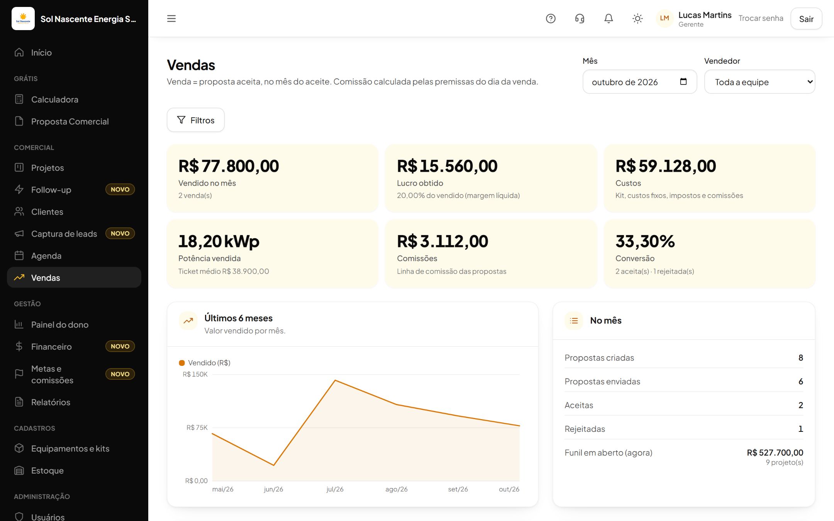Click the Clientes people icon
The image size is (834, 521).
(19, 211)
